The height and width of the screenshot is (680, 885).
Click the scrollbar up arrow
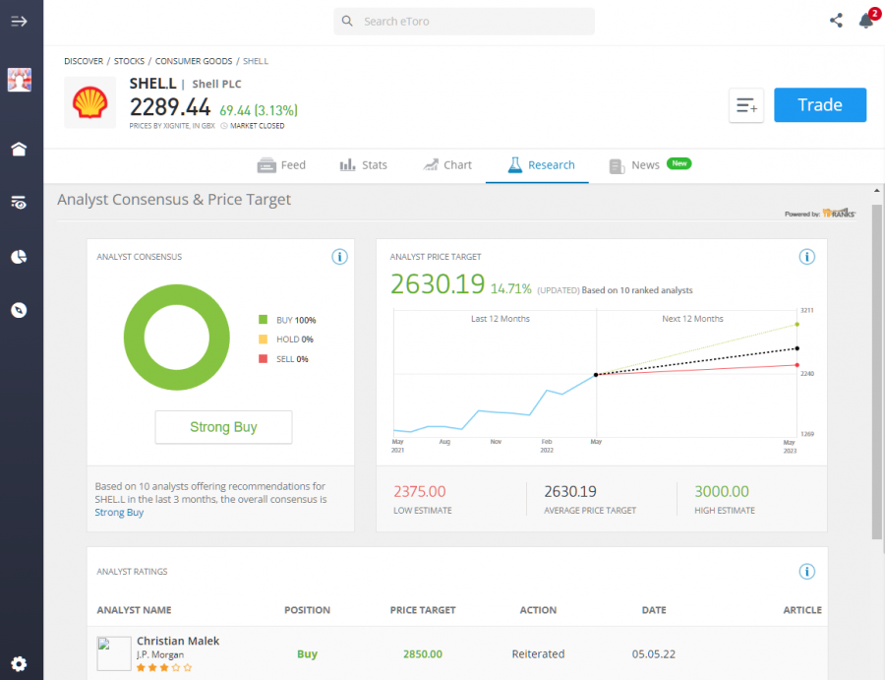[876, 191]
